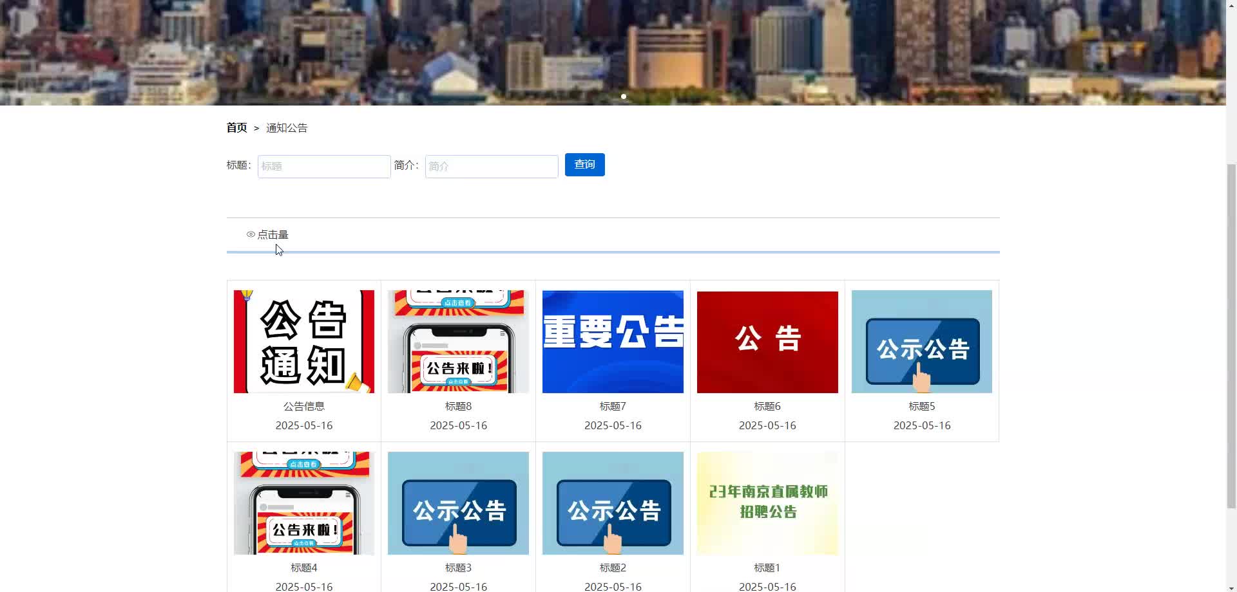Viewport: 1237px width, 592px height.
Task: Go to 首页 via breadcrumb
Action: (237, 128)
